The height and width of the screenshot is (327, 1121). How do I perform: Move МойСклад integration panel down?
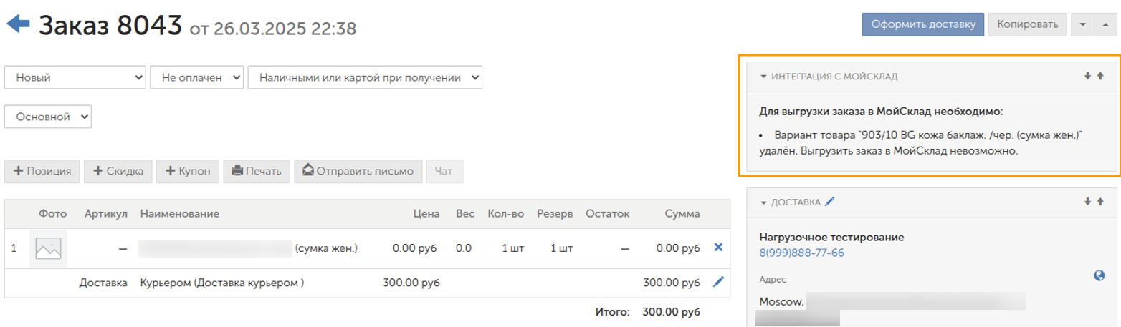coord(1087,76)
